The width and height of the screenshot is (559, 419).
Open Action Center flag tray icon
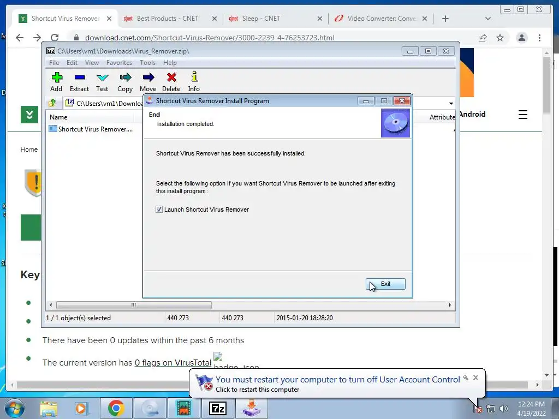[x=478, y=409]
